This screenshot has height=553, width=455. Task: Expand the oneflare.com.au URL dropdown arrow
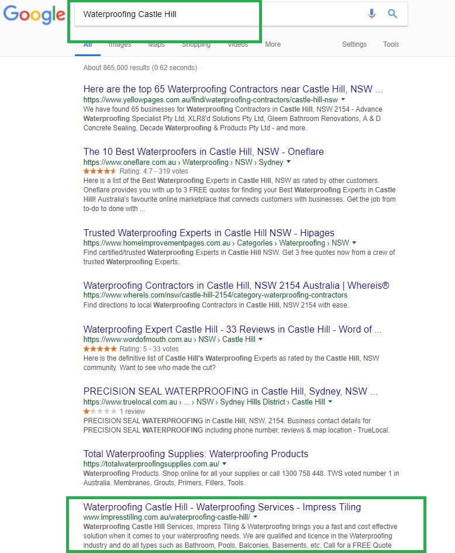click(x=288, y=162)
